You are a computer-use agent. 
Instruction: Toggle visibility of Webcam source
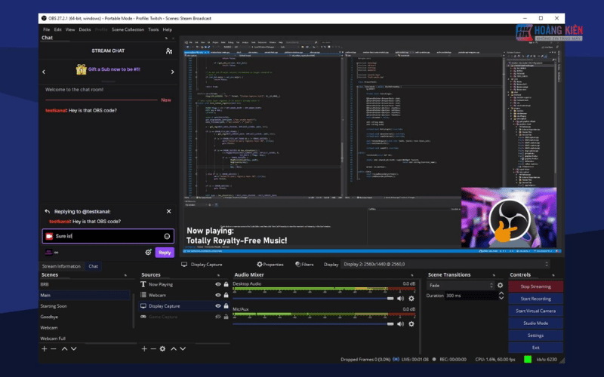point(217,295)
